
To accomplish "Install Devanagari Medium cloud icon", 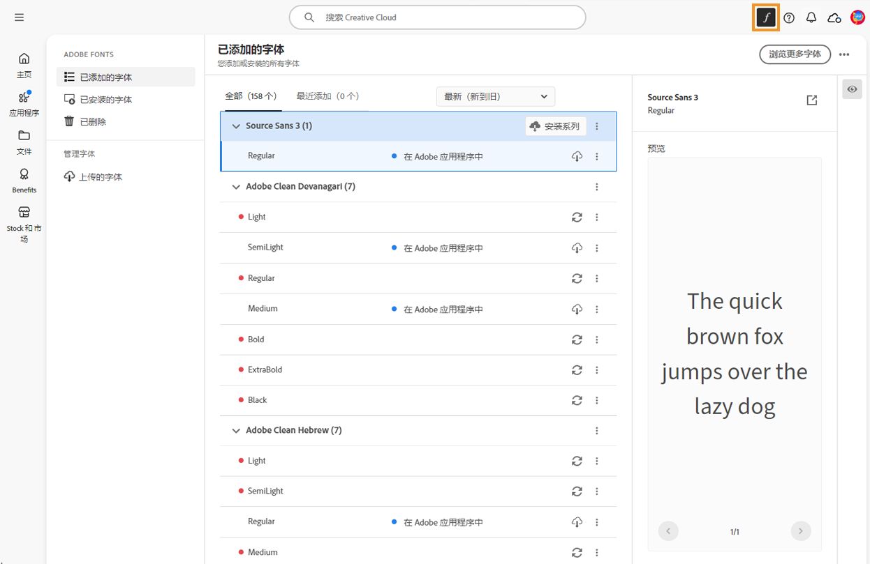I will point(577,310).
